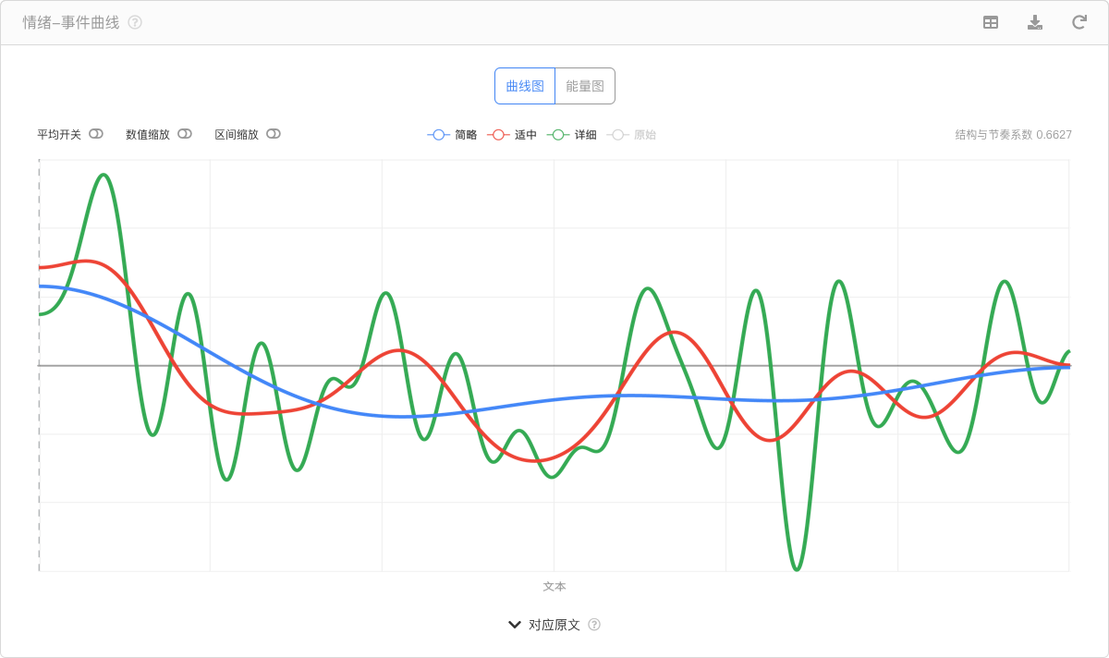The height and width of the screenshot is (658, 1109).
Task: Click help icon next to 对应原文
Action: (x=594, y=625)
